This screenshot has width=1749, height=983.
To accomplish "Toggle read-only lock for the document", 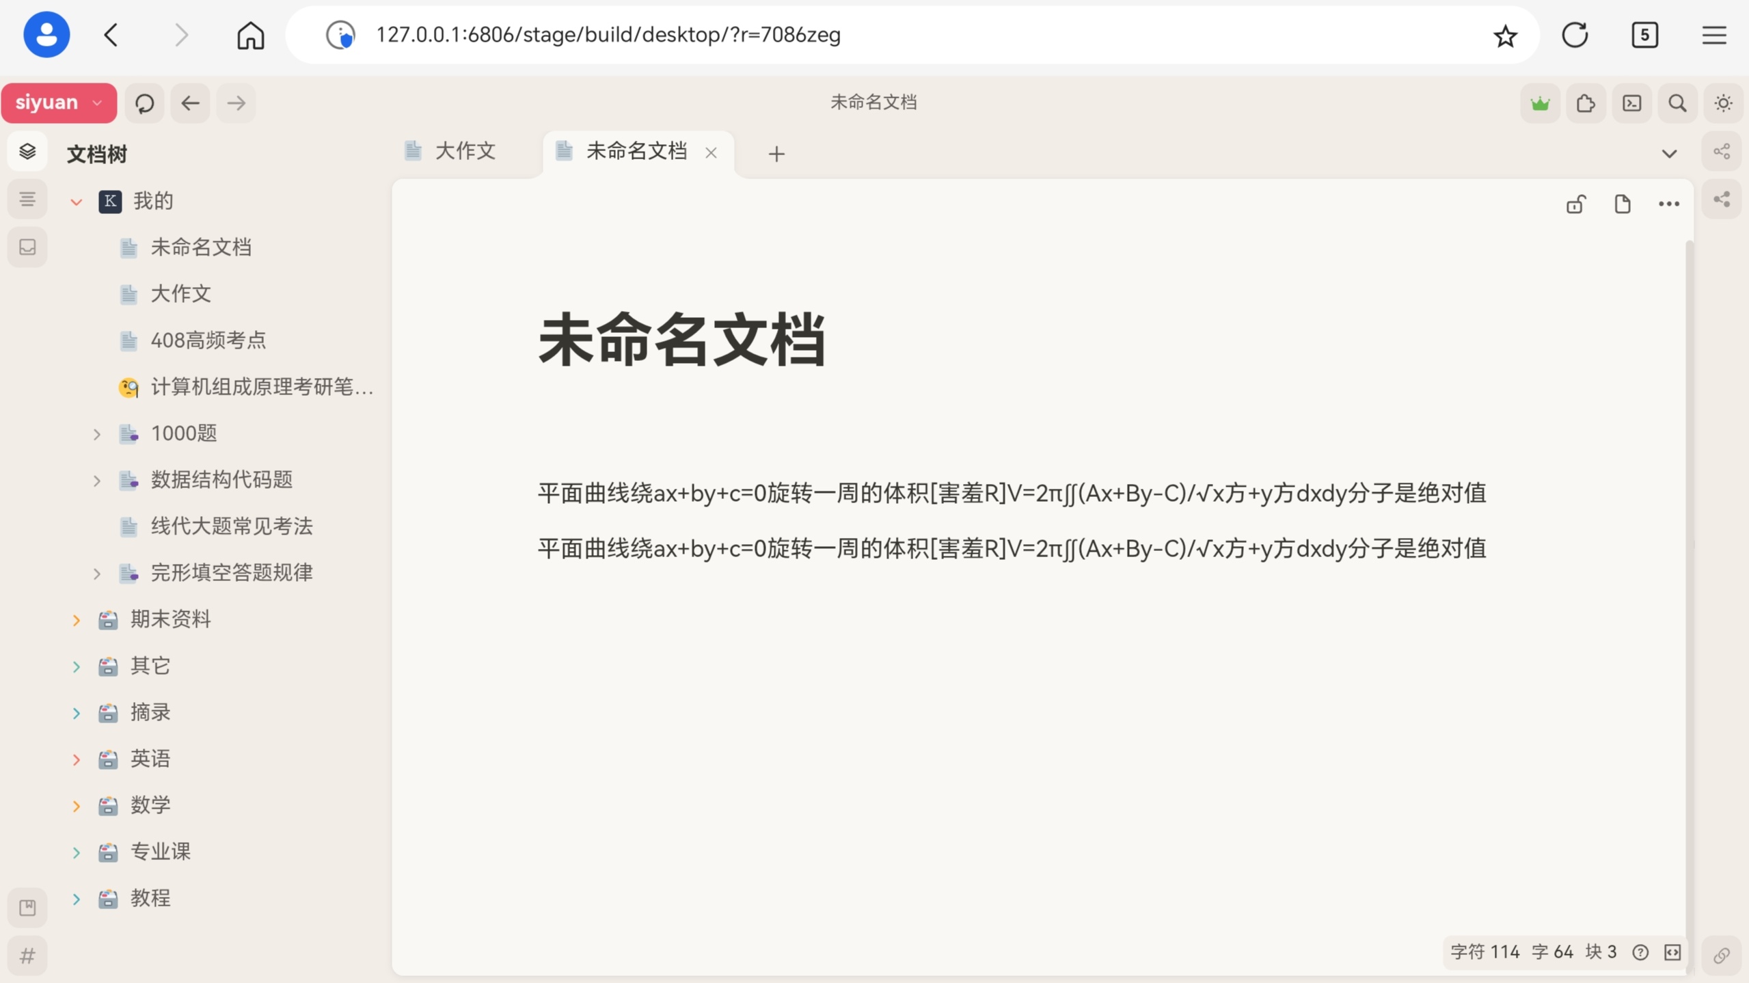I will (1575, 203).
